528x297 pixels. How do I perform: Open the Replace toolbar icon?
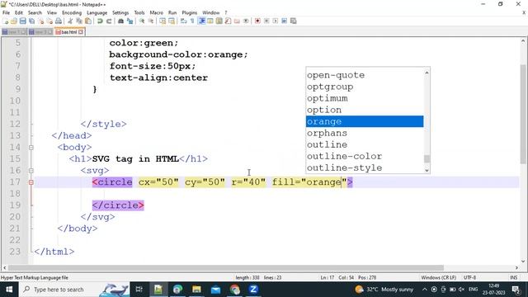[130, 21]
